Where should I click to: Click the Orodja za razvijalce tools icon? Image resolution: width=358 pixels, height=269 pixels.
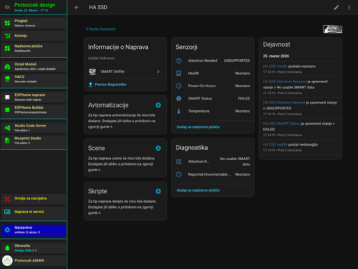coord(8,199)
